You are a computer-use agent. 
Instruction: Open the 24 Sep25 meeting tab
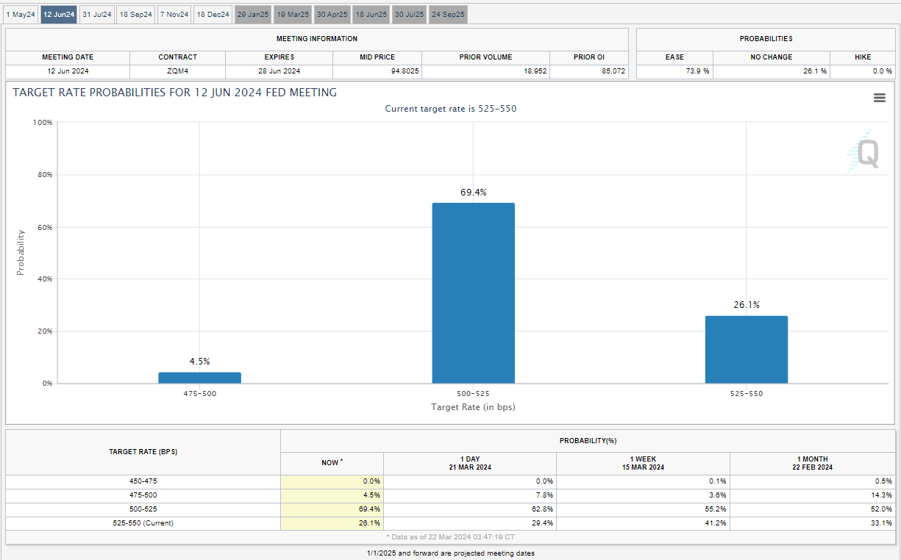tap(448, 15)
